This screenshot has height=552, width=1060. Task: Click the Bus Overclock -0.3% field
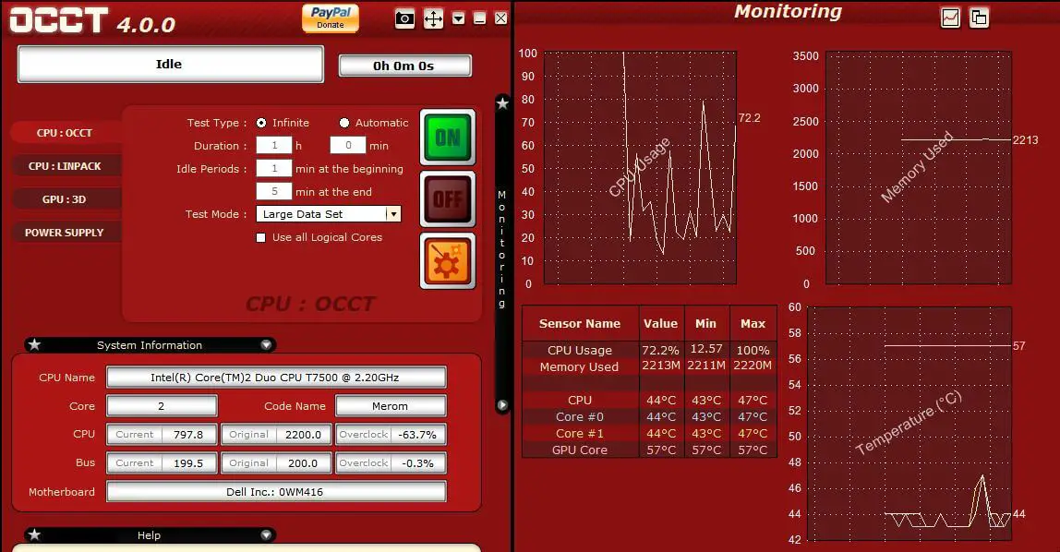391,462
